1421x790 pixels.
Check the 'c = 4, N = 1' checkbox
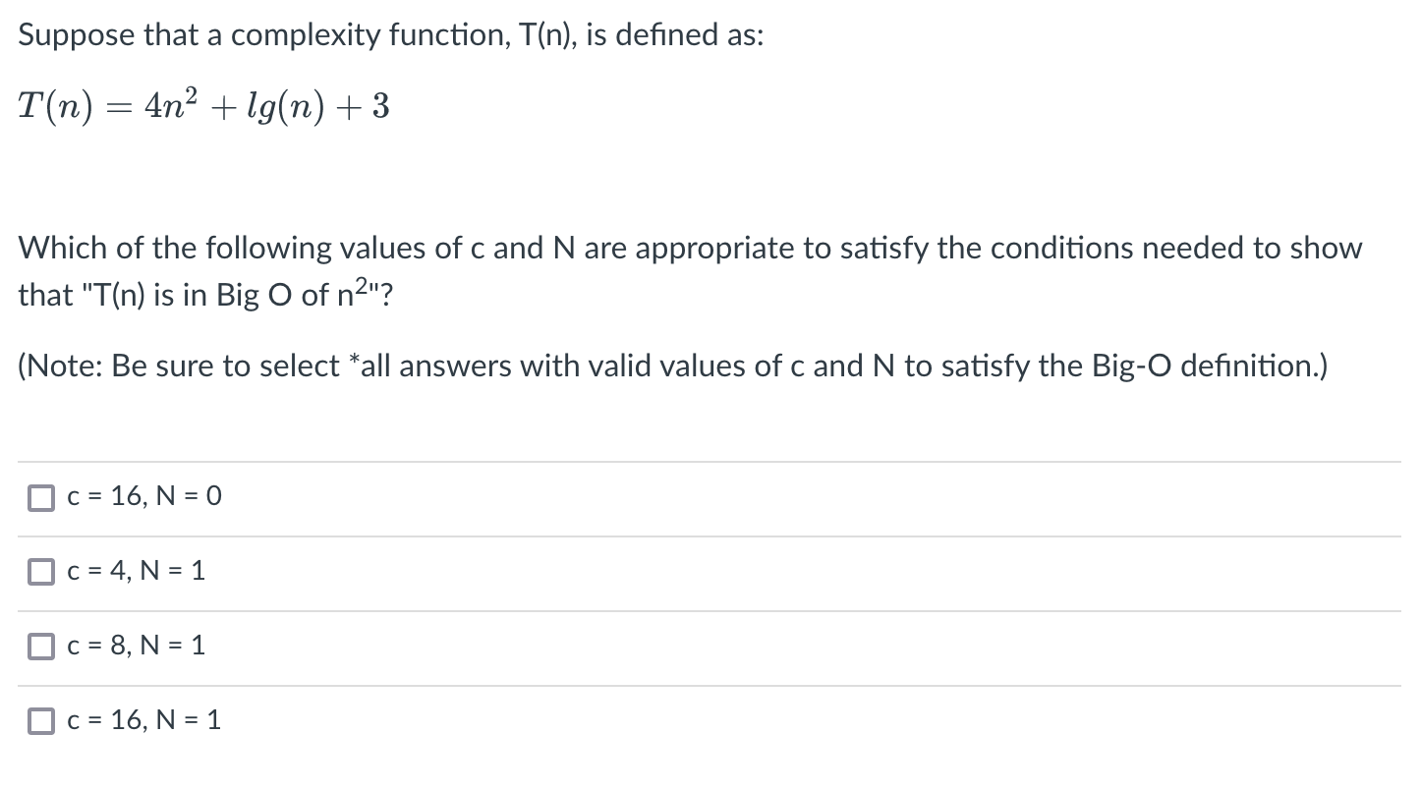click(x=40, y=572)
